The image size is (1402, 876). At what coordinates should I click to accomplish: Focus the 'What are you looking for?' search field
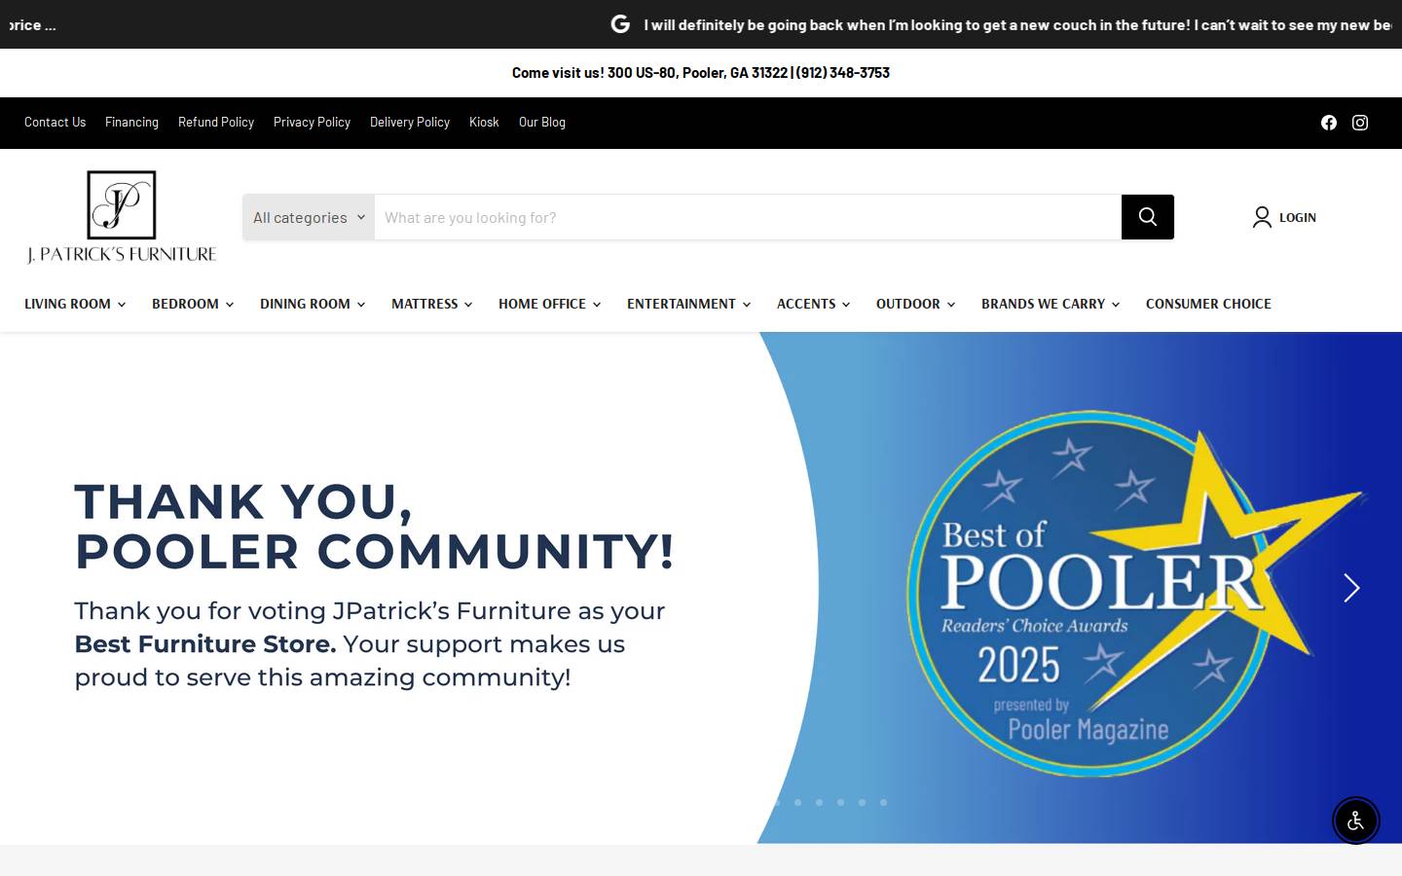point(748,217)
